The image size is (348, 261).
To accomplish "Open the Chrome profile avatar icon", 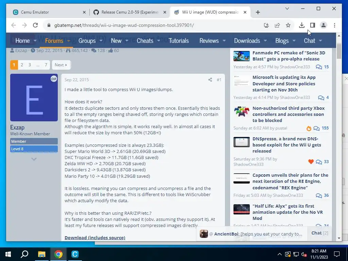I will pyautogui.click(x=324, y=25).
